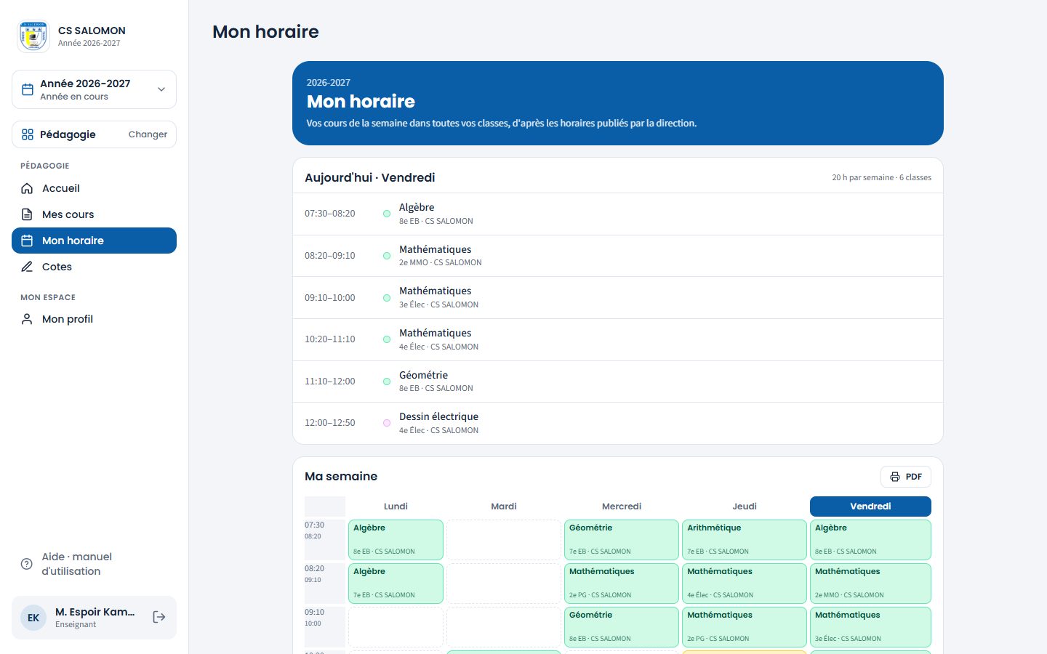Open Mon horaire in the sidebar
Image resolution: width=1047 pixels, height=654 pixels.
pos(94,241)
